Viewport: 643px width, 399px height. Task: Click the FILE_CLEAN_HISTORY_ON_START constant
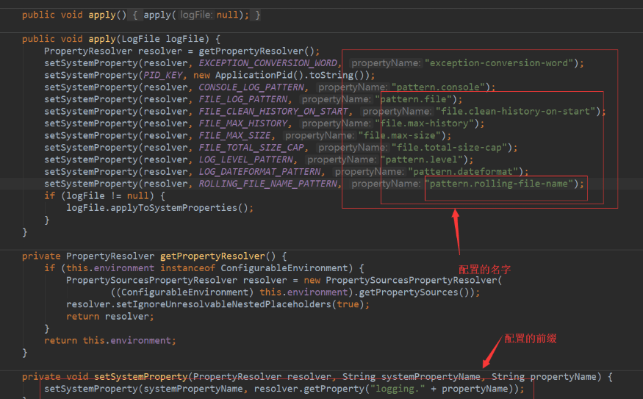273,112
